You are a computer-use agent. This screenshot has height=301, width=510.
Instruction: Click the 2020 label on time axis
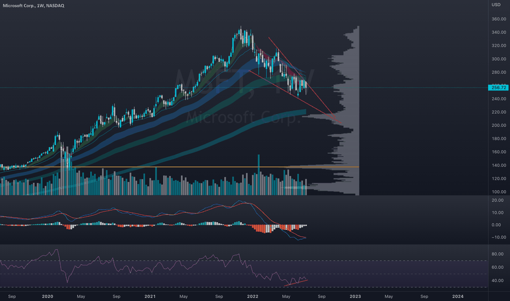coord(48,297)
